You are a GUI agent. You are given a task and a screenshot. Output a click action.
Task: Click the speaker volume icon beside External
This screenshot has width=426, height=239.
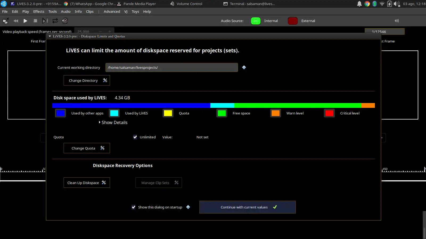(397, 21)
